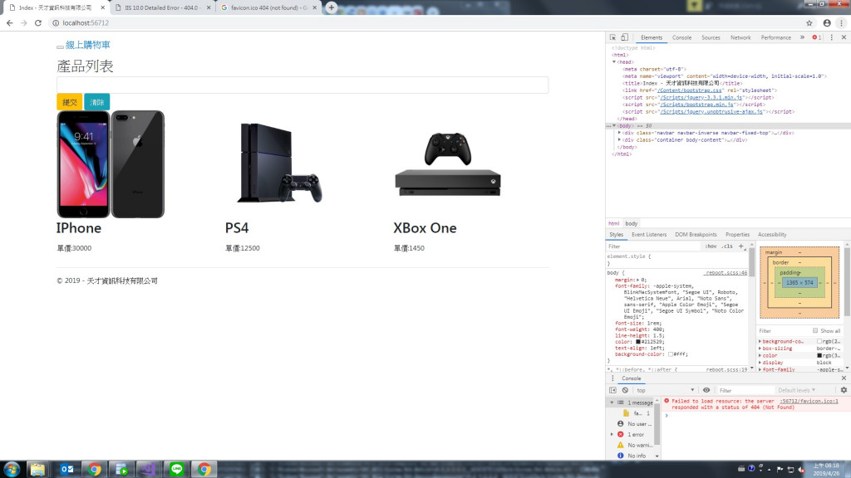Open the Performance tab
Image resolution: width=851 pixels, height=478 pixels.
(775, 37)
